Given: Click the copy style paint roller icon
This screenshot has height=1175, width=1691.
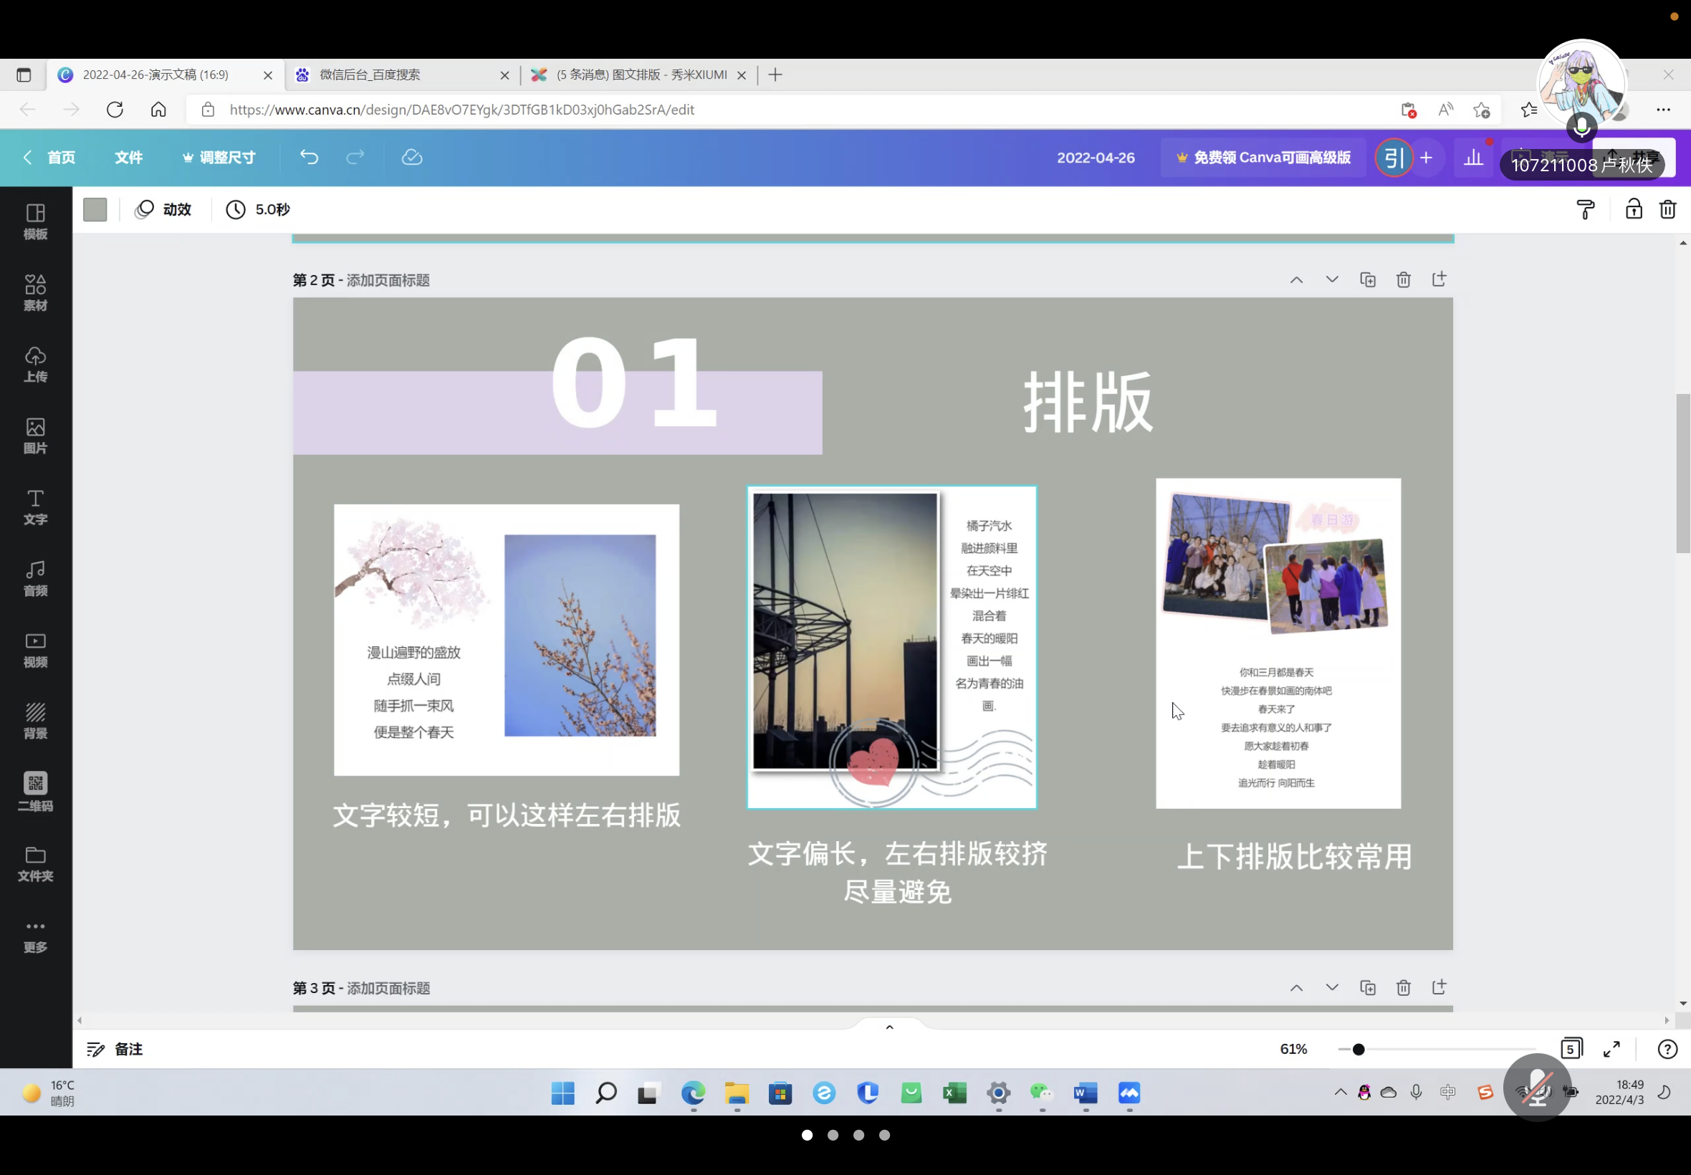Looking at the screenshot, I should tap(1585, 210).
